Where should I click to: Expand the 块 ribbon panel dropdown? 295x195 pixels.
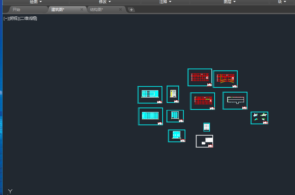(x=282, y=2)
